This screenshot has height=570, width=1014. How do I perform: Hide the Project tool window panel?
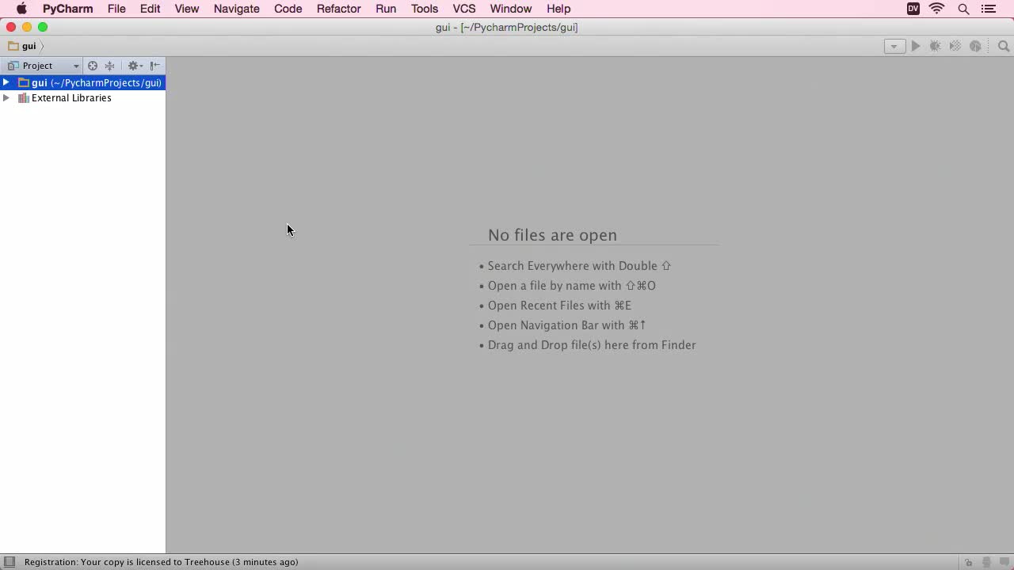(x=155, y=66)
